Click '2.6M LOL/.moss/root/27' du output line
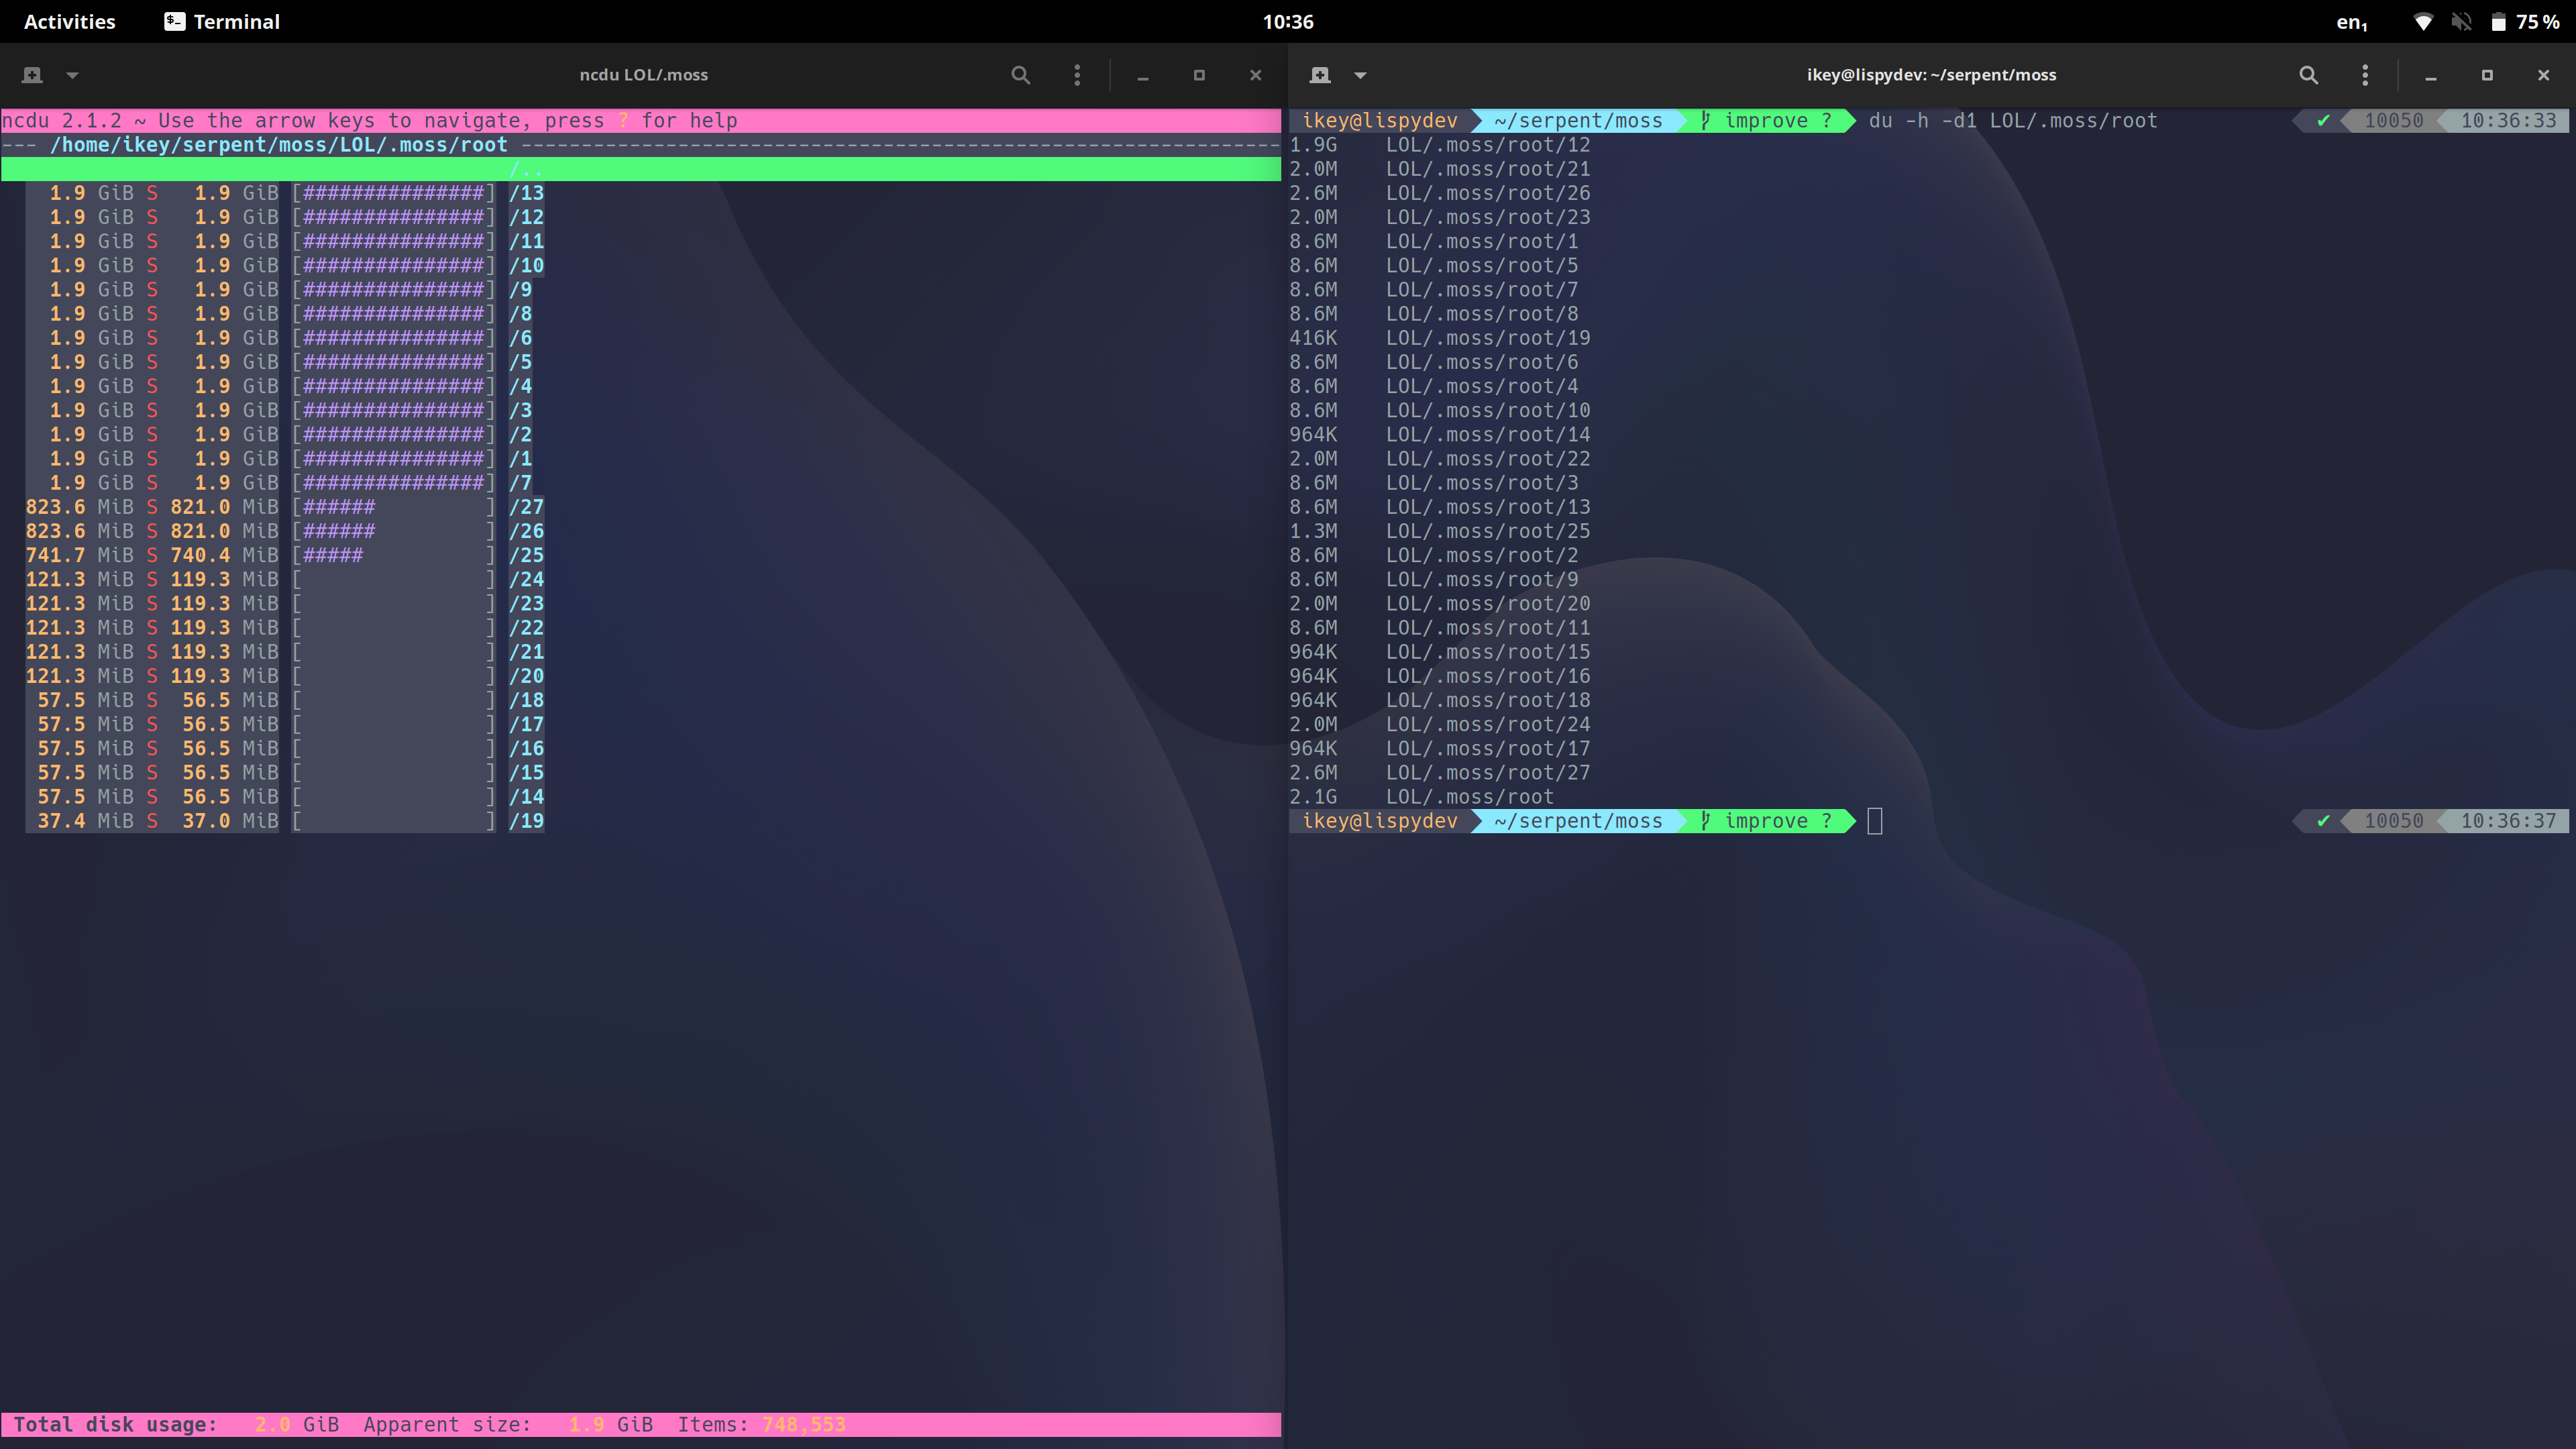 pos(1439,773)
